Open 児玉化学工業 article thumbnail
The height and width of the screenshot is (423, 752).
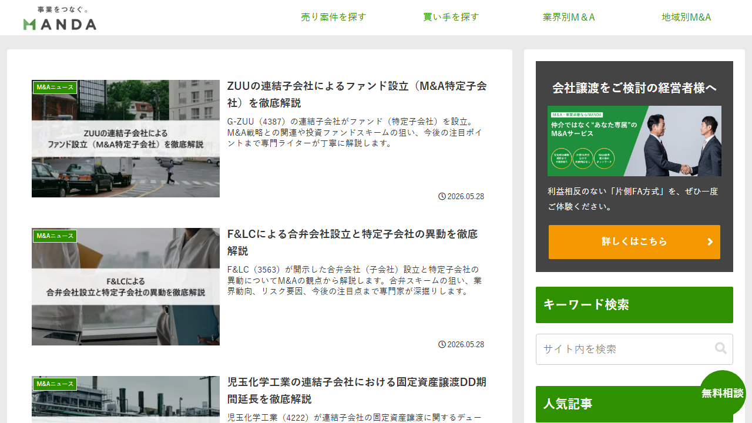126,399
